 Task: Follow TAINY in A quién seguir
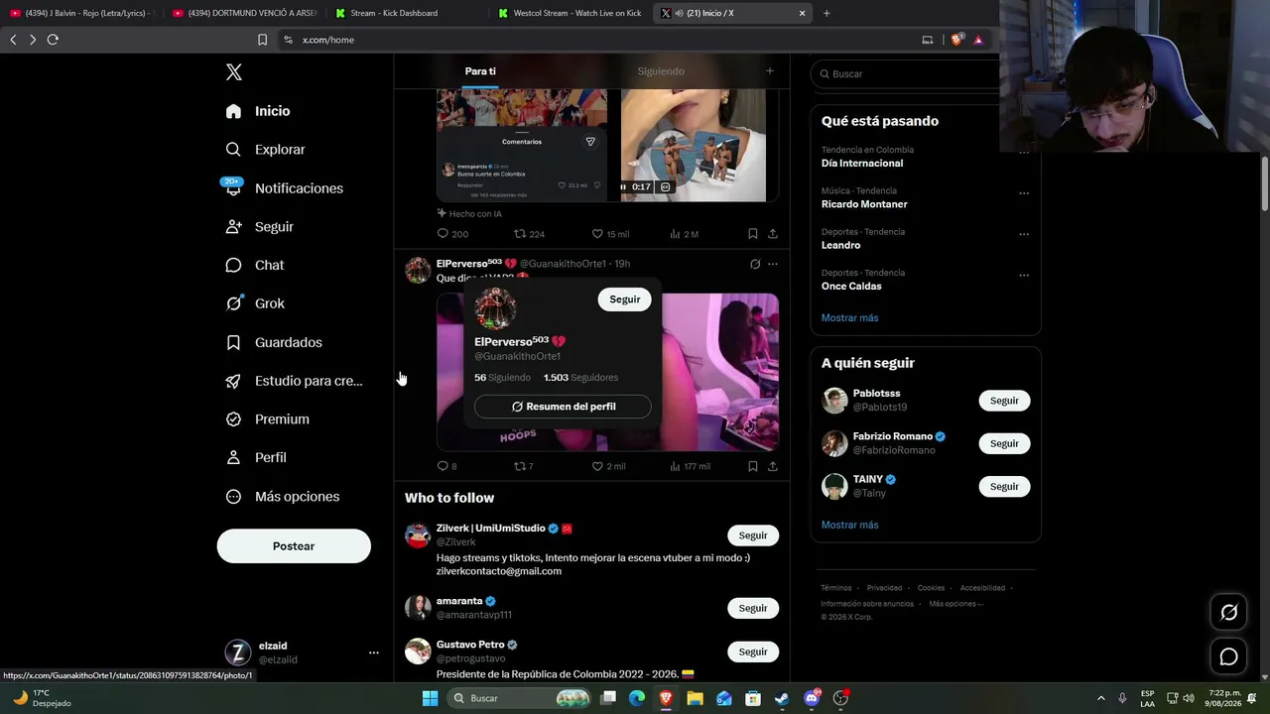[x=1004, y=487]
